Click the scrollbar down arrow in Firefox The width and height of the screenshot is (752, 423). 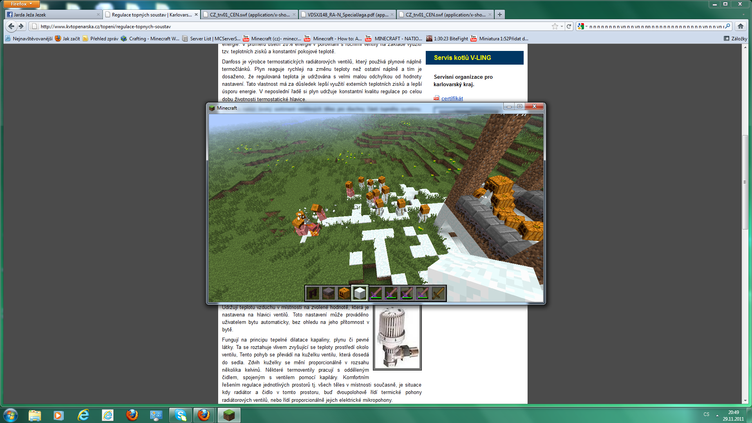[745, 401]
